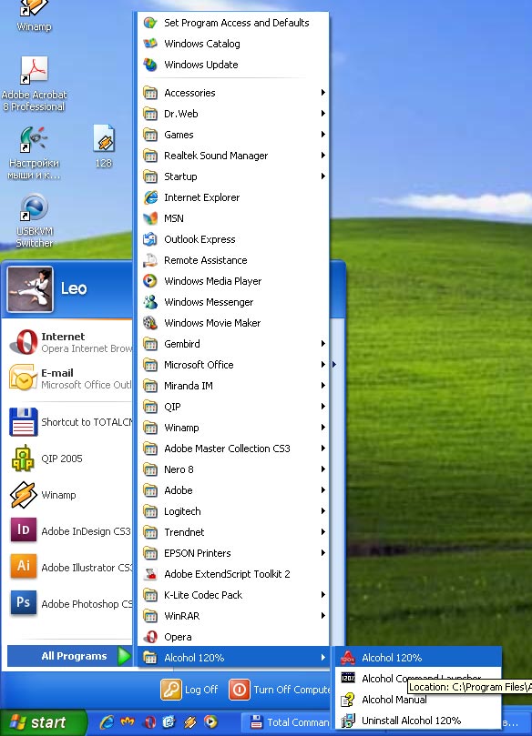Open Set Program Access and Defaults
Image resolution: width=532 pixels, height=736 pixels.
233,23
